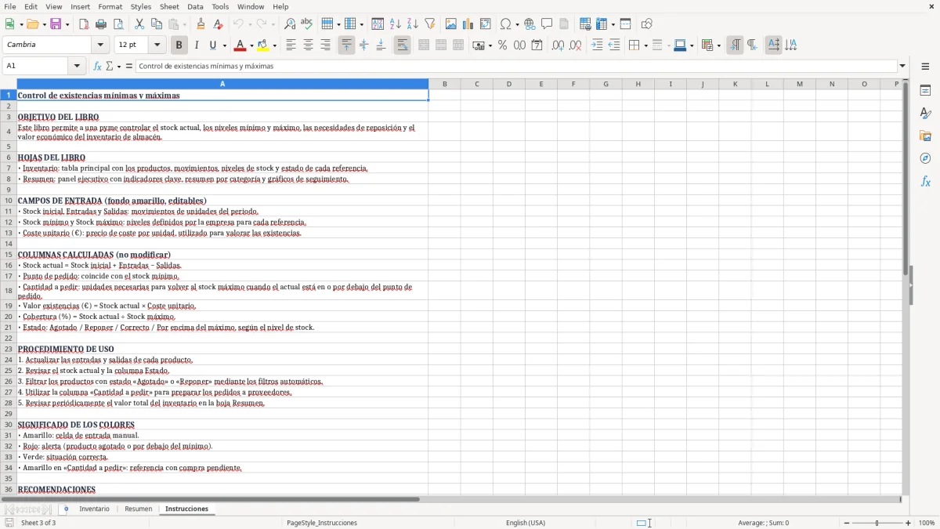
Task: Switch to the Resumen sheet tab
Action: [139, 509]
